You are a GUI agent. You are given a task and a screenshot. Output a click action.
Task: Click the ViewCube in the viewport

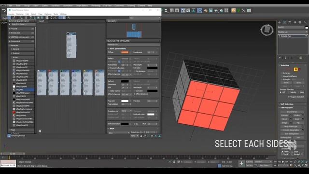click(x=267, y=30)
